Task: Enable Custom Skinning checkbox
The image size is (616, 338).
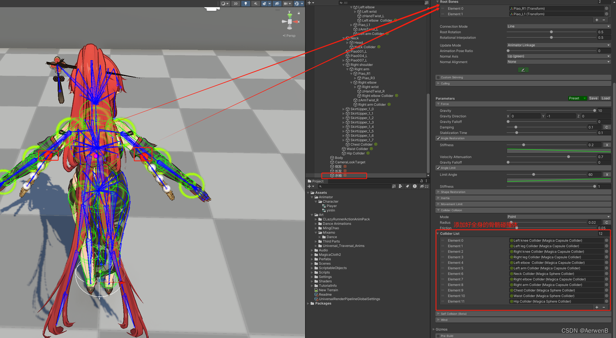Action: [438, 77]
